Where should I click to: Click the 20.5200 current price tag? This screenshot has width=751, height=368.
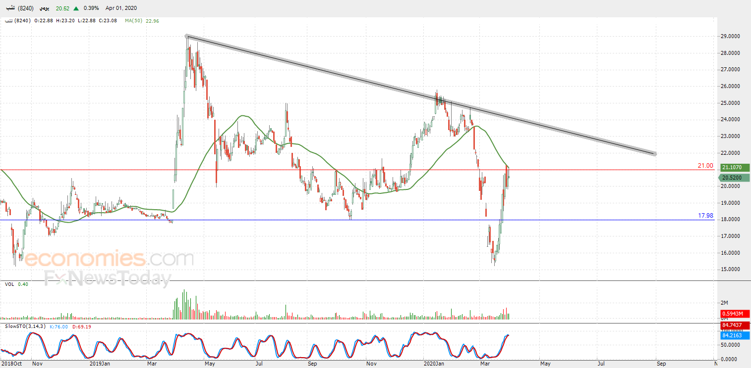[734, 178]
